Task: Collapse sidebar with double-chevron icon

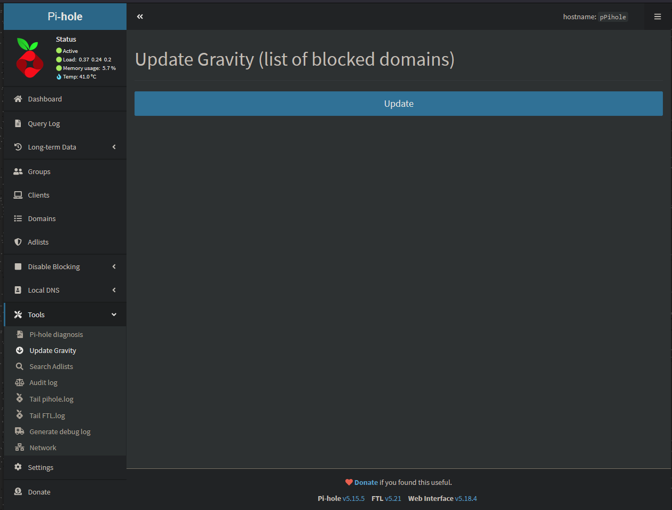Action: tap(140, 17)
